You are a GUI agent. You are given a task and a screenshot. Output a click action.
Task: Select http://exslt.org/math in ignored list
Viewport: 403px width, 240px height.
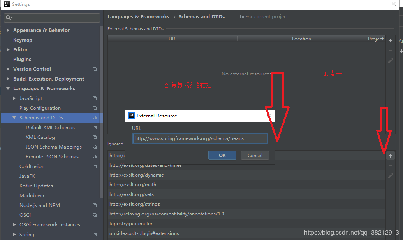coord(246,185)
